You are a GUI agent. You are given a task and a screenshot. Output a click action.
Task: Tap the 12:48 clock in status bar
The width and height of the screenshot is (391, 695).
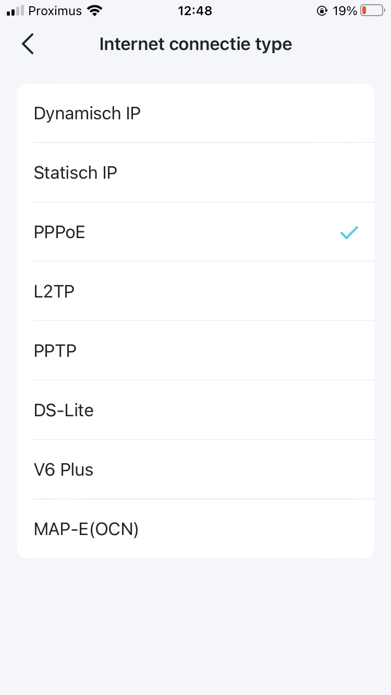click(x=195, y=11)
